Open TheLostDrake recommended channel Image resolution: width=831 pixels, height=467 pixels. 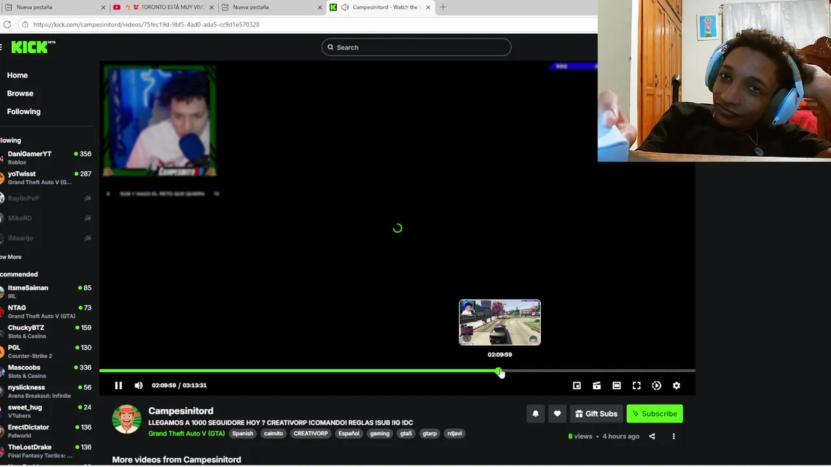(x=47, y=451)
